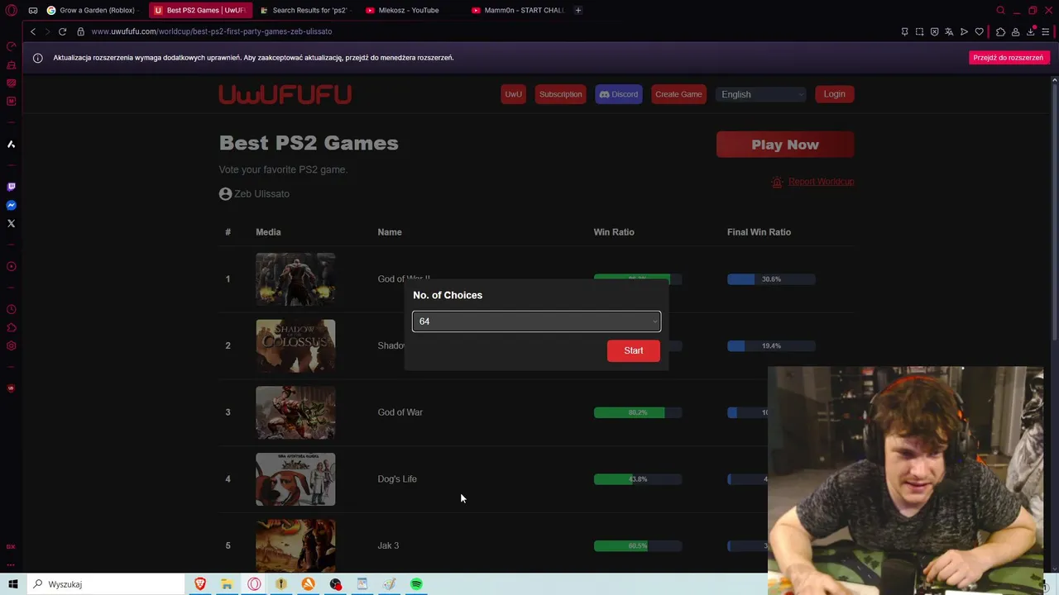Open the Opera GX main menu logo
Image resolution: width=1059 pixels, height=595 pixels.
click(x=12, y=10)
